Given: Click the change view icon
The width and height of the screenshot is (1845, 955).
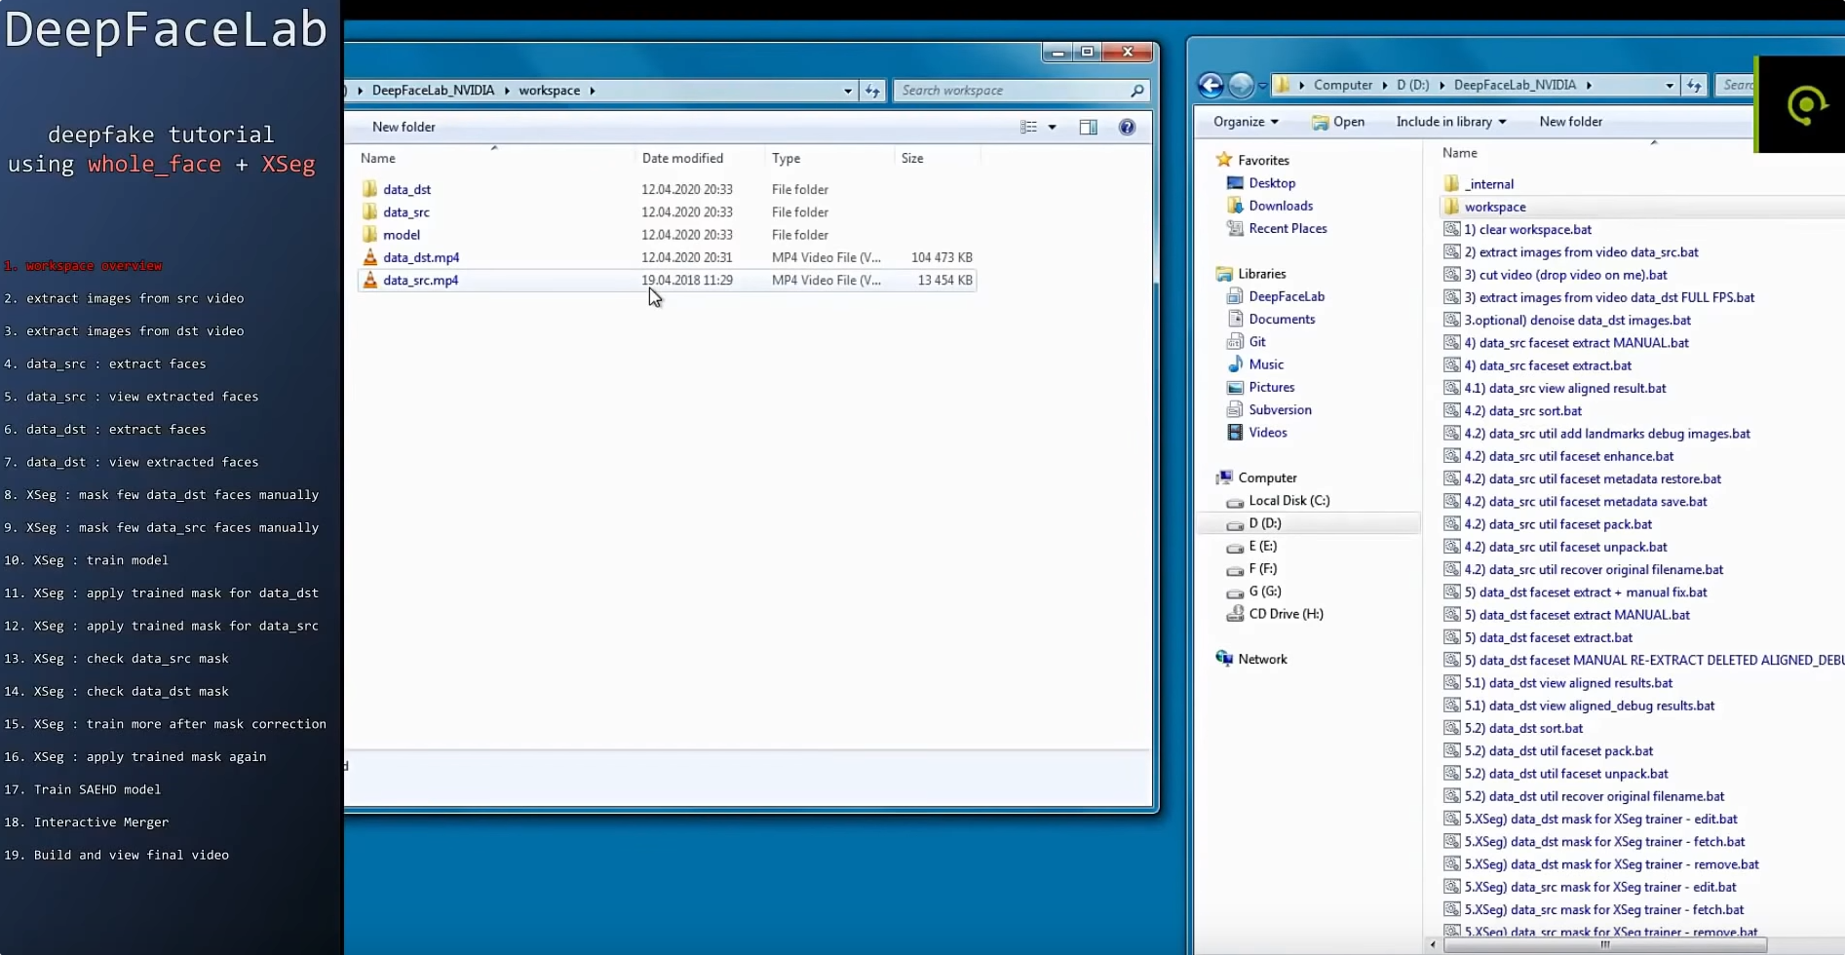Looking at the screenshot, I should point(1028,127).
